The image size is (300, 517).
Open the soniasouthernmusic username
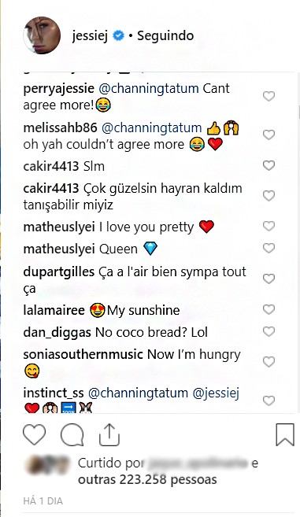point(83,354)
